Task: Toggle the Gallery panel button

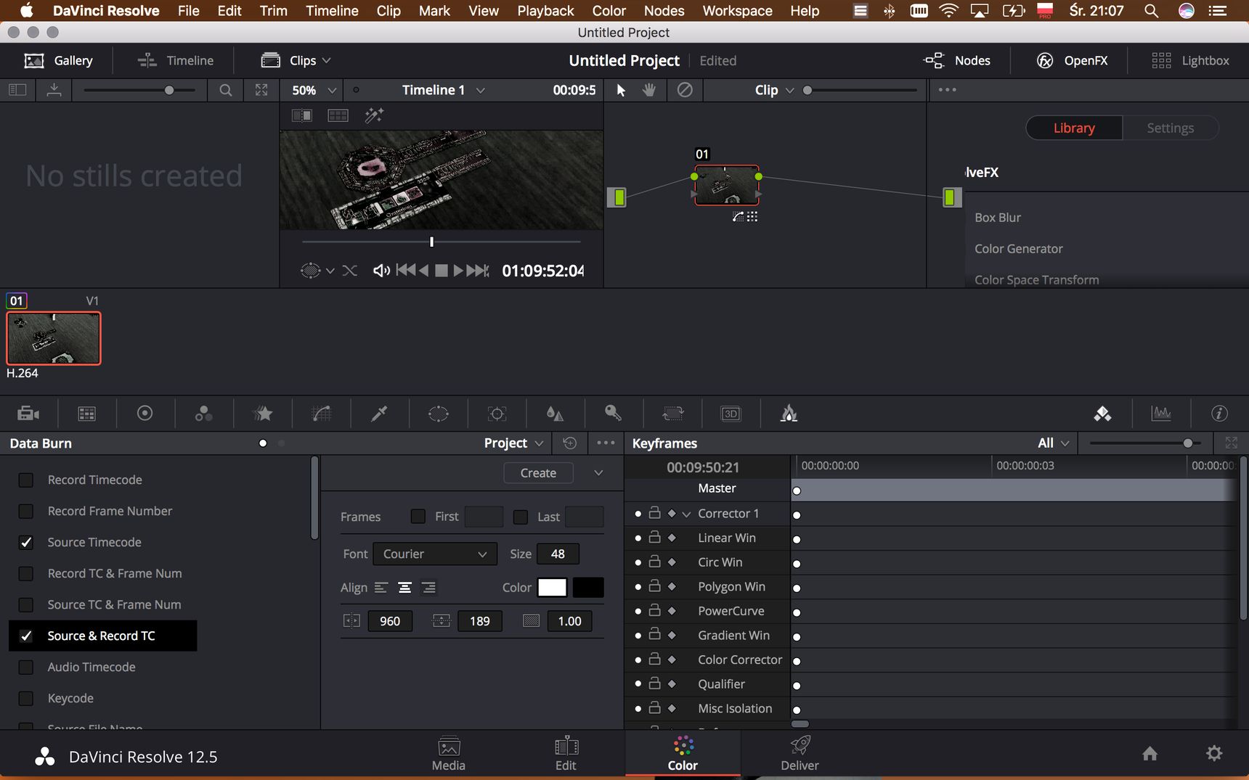Action: click(59, 60)
